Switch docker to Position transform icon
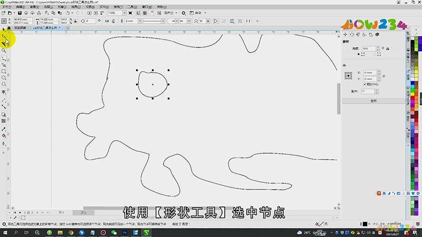Image resolution: width=422 pixels, height=237 pixels. pyautogui.click(x=346, y=34)
